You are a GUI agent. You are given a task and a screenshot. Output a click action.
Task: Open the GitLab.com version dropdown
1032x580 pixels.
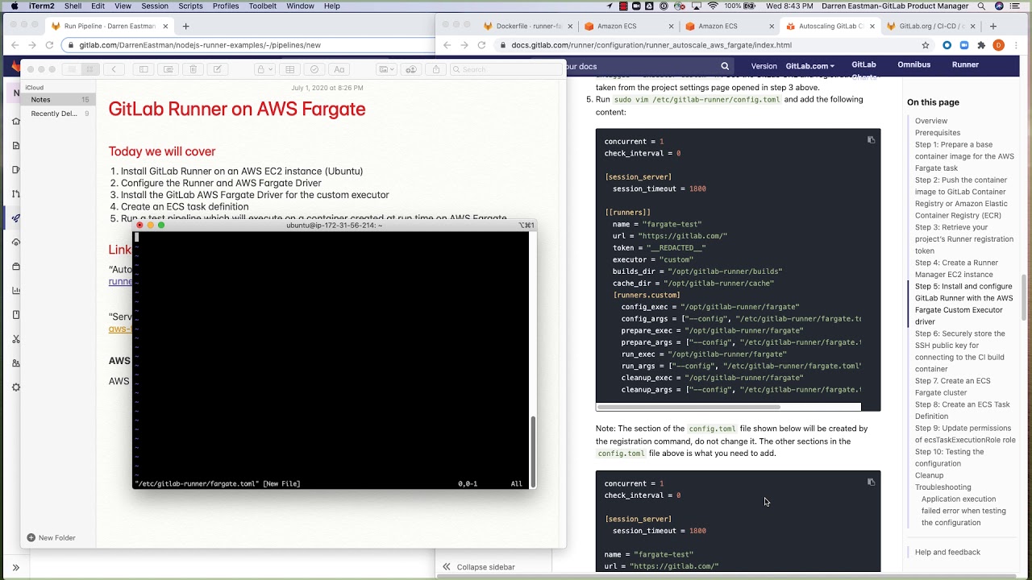click(x=809, y=66)
